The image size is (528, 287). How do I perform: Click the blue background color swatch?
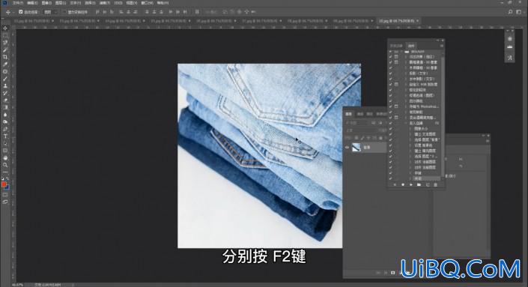[x=7, y=187]
